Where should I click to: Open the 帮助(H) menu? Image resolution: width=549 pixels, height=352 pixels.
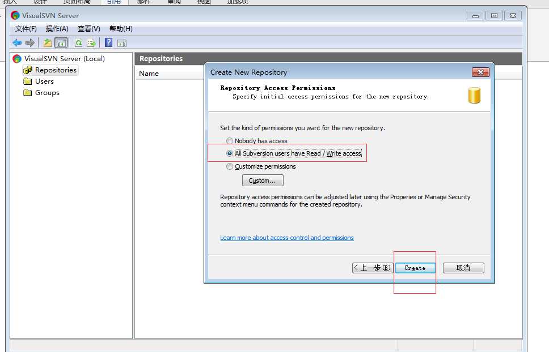(121, 29)
